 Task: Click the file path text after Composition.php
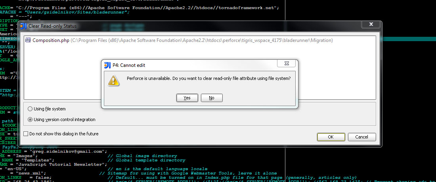tap(202, 40)
